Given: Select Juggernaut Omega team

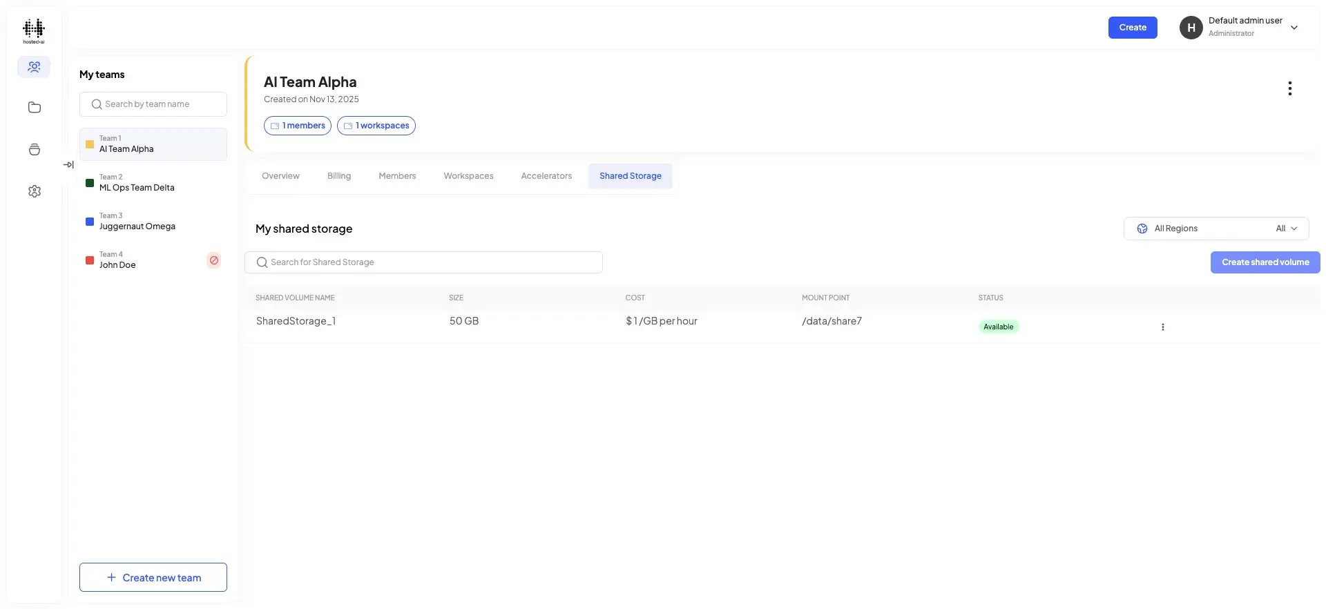Looking at the screenshot, I should tap(153, 222).
